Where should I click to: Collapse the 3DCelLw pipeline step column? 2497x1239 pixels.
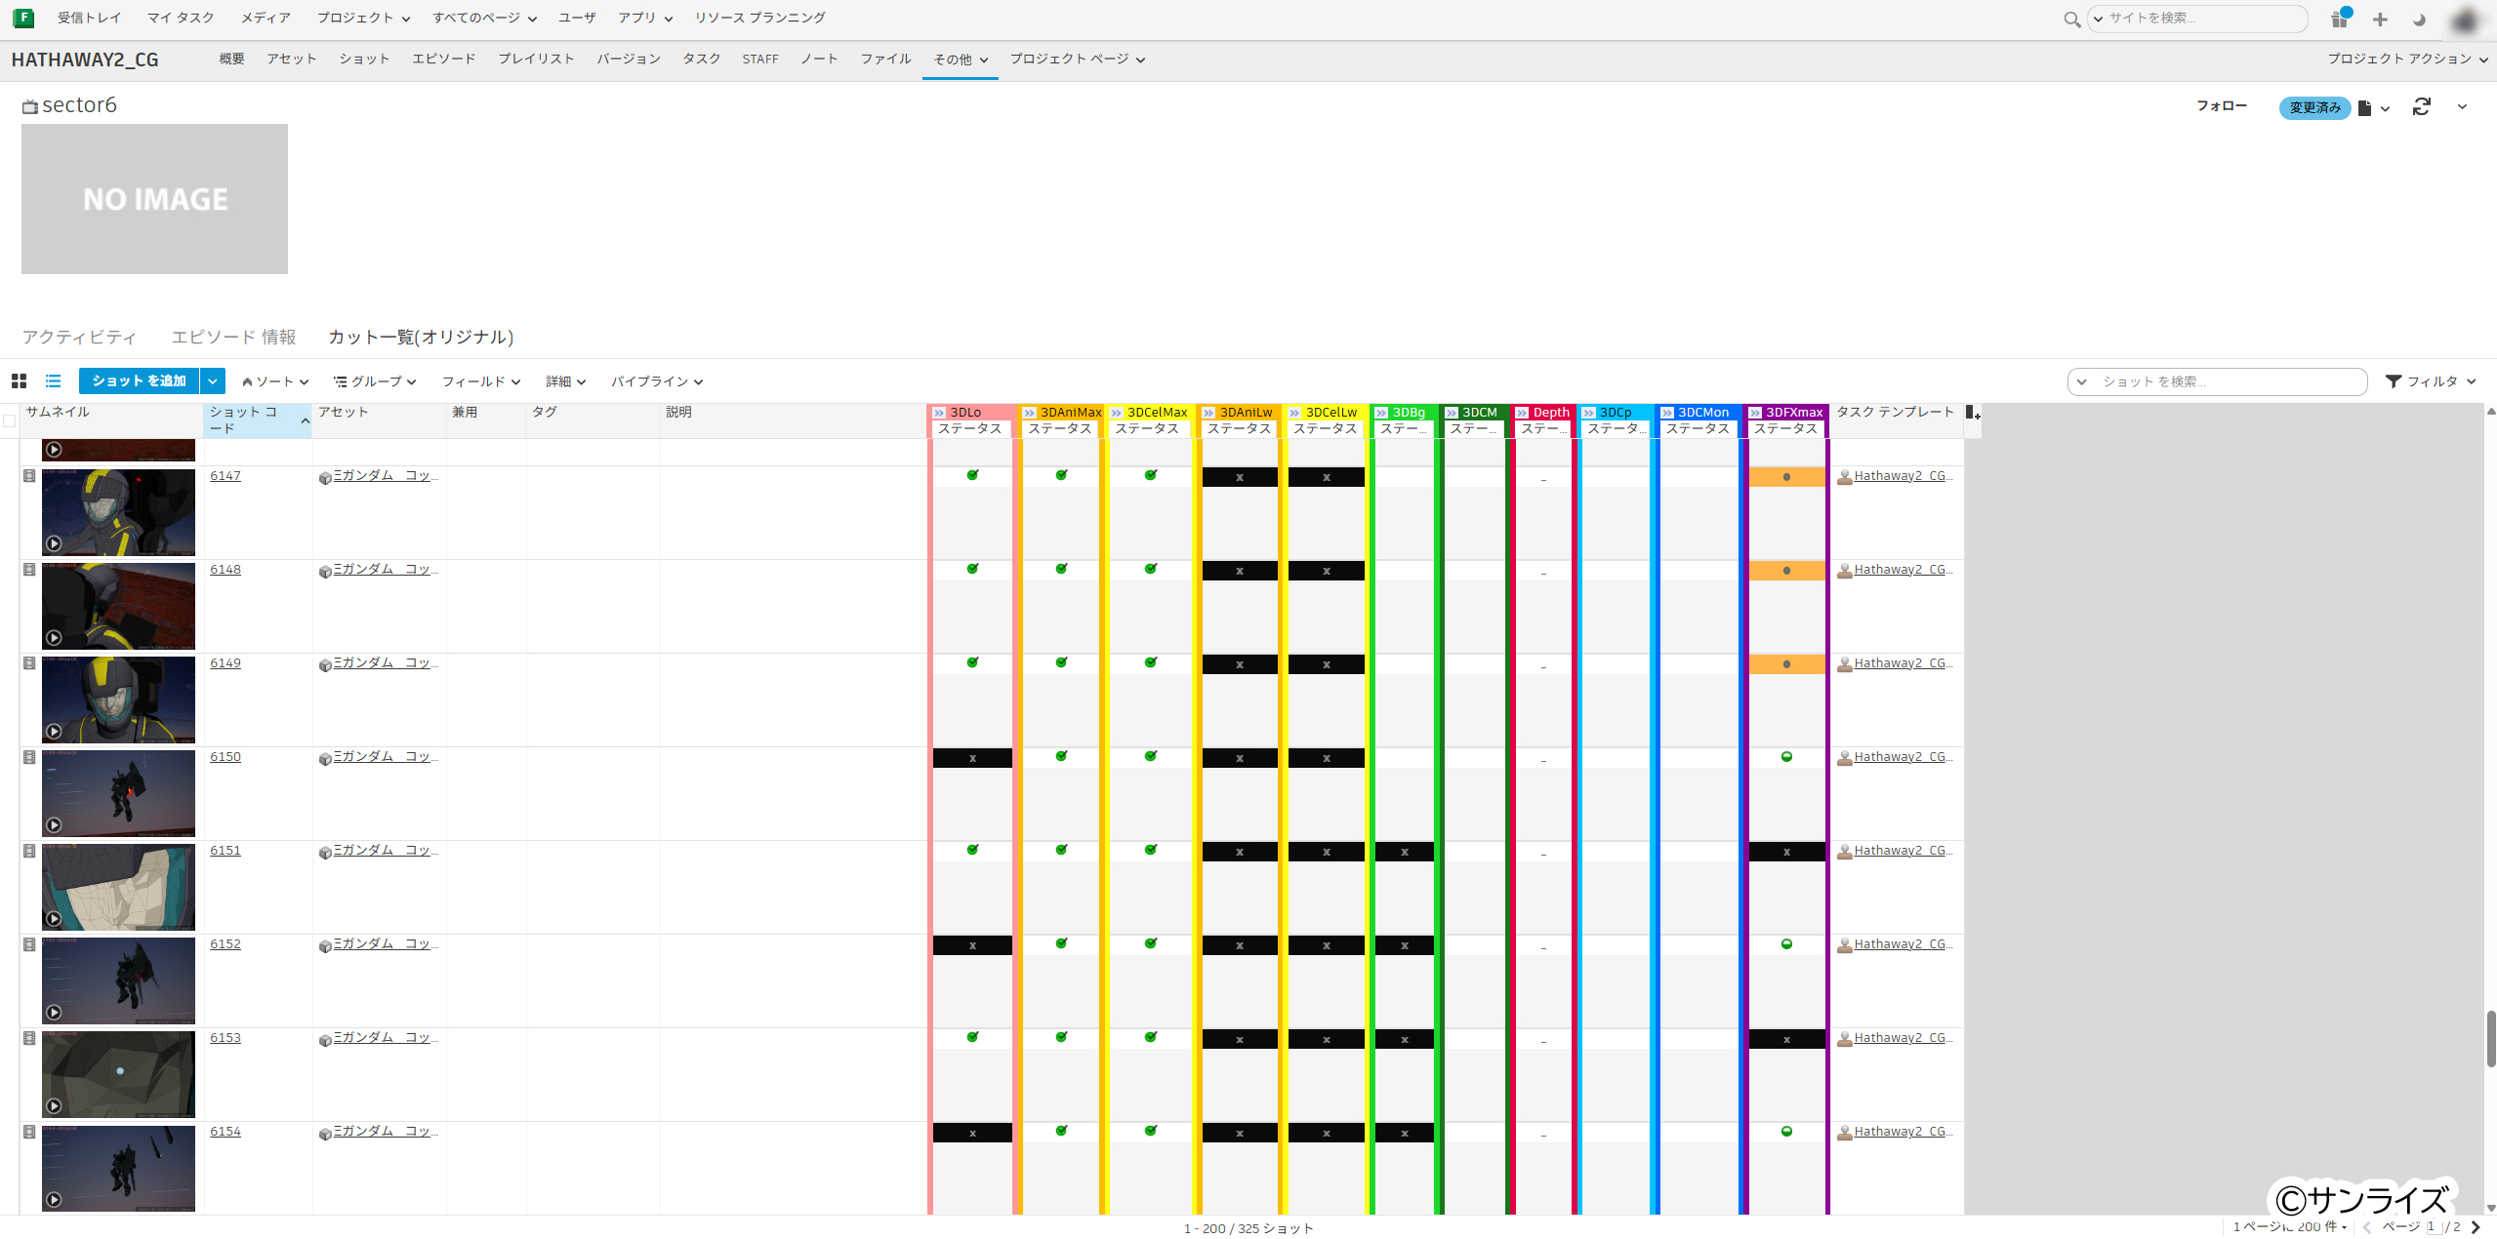(x=1294, y=413)
